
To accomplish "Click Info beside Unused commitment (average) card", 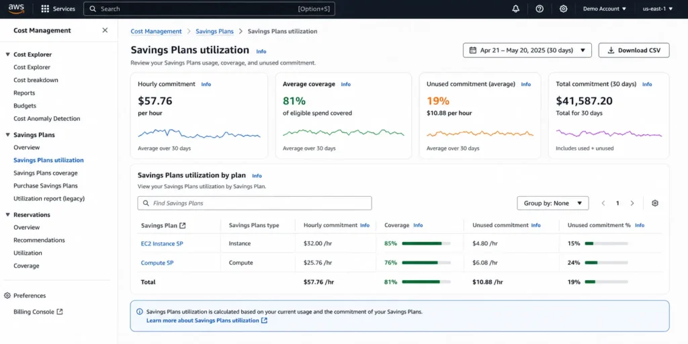I will tap(525, 84).
